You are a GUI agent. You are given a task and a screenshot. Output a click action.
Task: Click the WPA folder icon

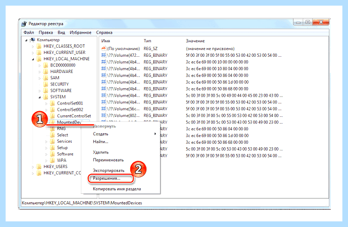coord(52,160)
